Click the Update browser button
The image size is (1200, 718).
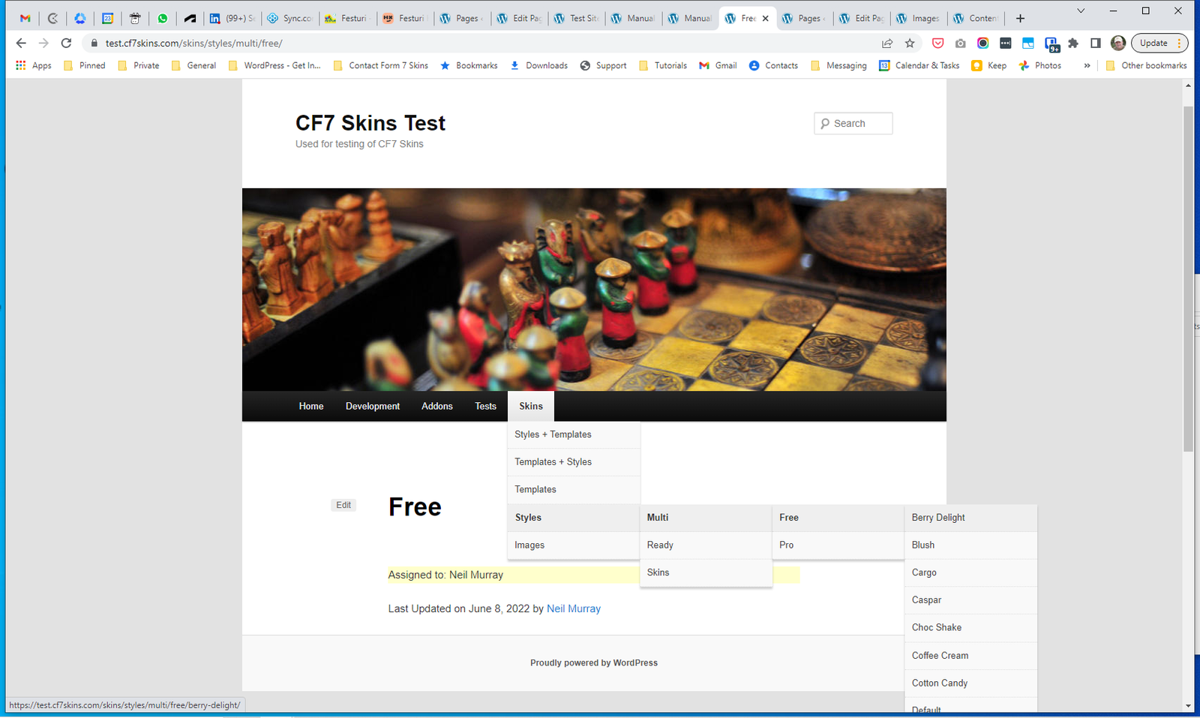click(x=1153, y=44)
